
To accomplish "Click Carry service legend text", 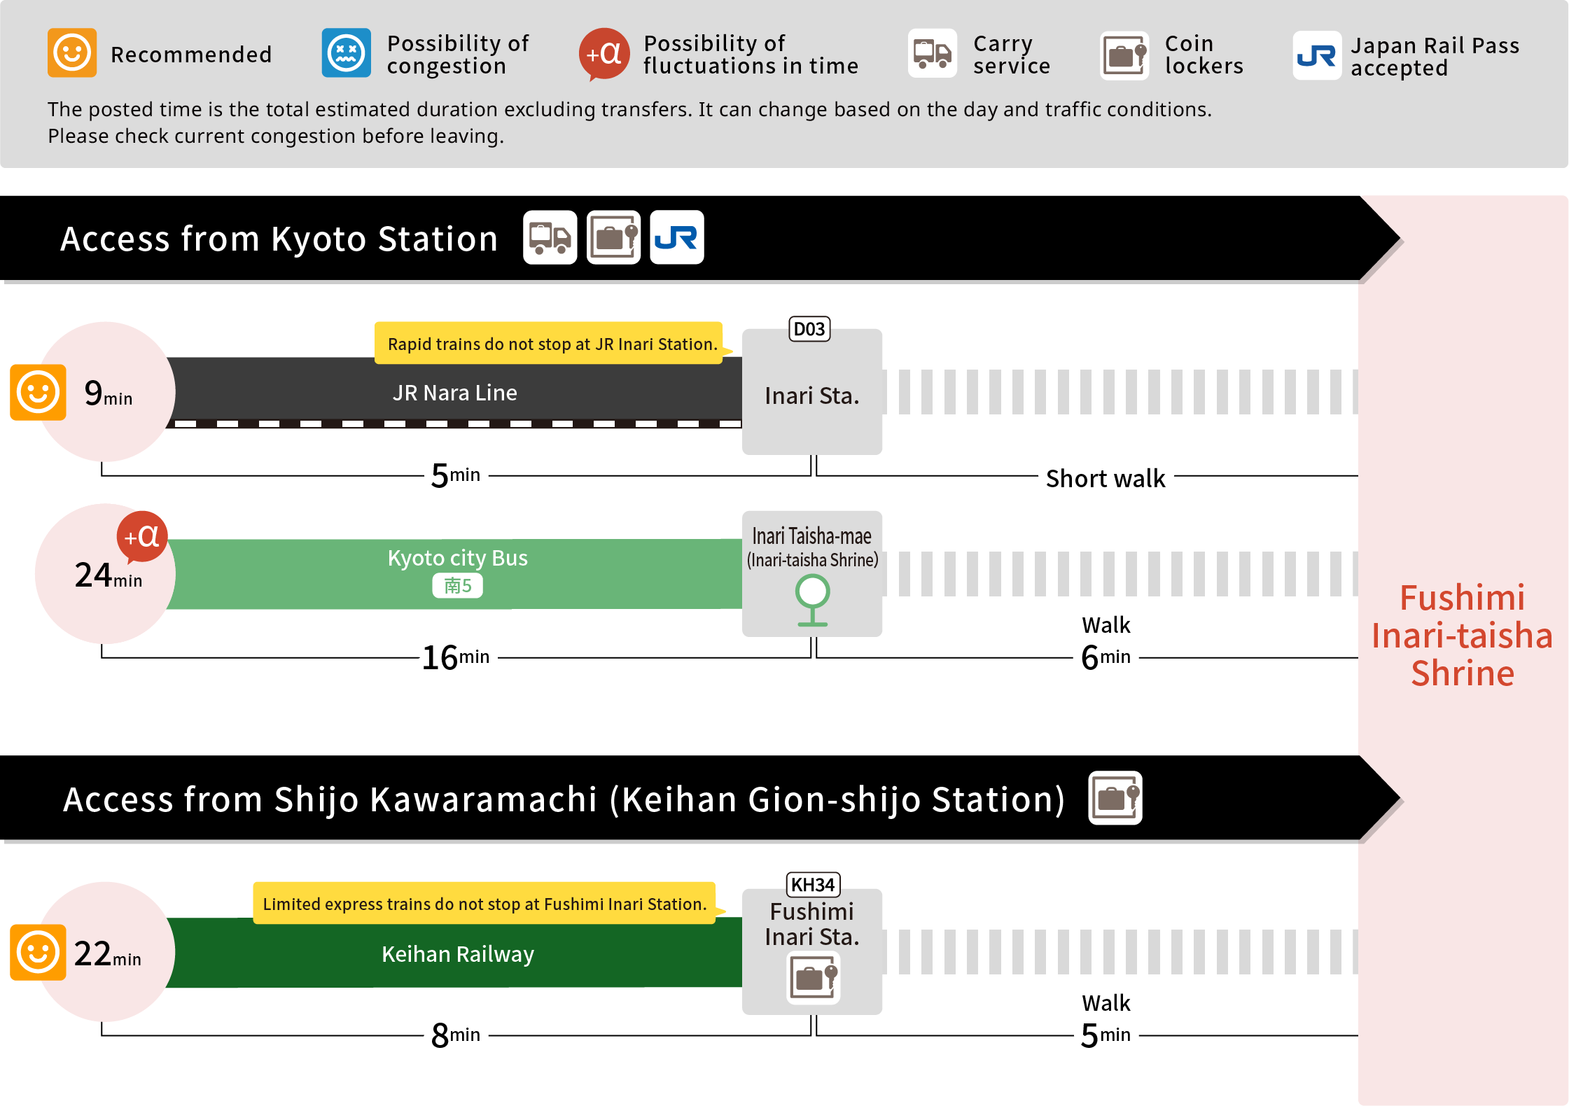I will coord(1012,55).
